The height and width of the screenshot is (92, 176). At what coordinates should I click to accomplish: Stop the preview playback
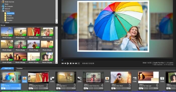pyautogui.click(x=71, y=63)
